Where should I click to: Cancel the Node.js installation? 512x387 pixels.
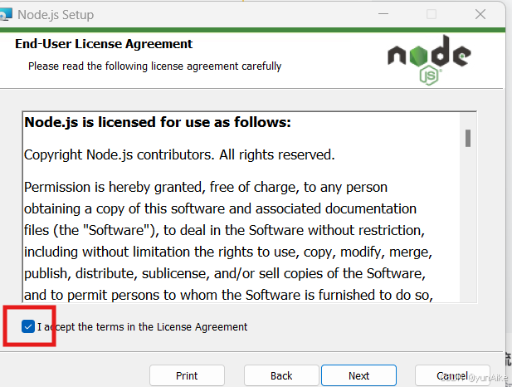[x=452, y=375]
